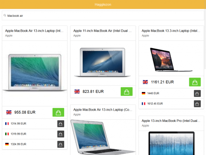
Task: Click the UK flag beside 955.08 EUR
Action: click(x=9, y=112)
